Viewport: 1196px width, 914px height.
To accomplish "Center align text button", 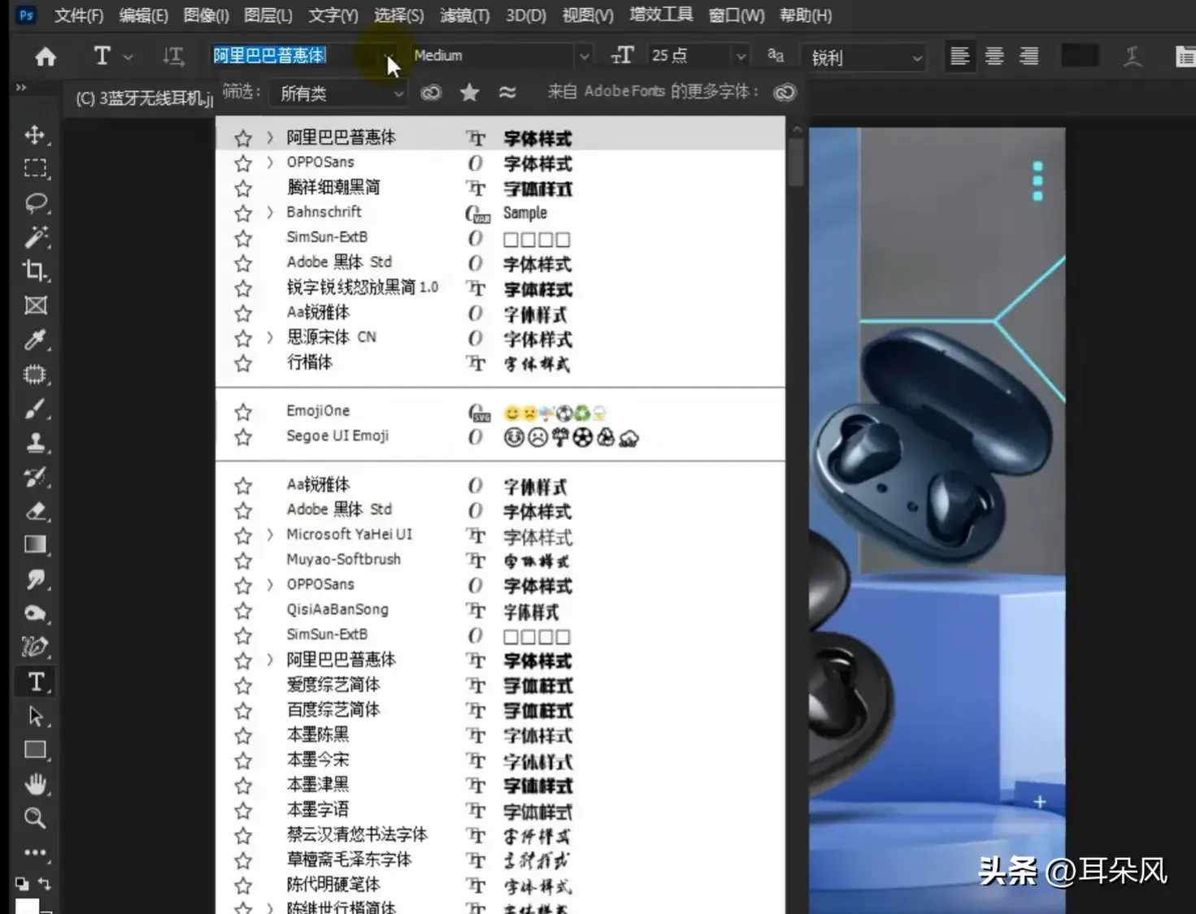I will (994, 56).
